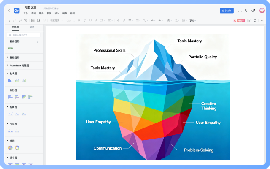Click the insert image icon
Screen dimensions: 270x169
38,20
